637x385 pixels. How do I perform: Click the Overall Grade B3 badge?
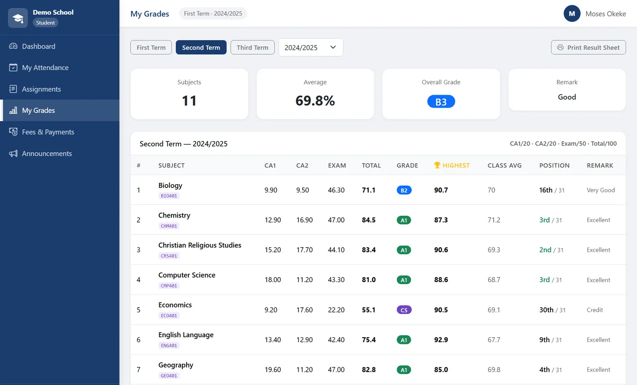[441, 102]
